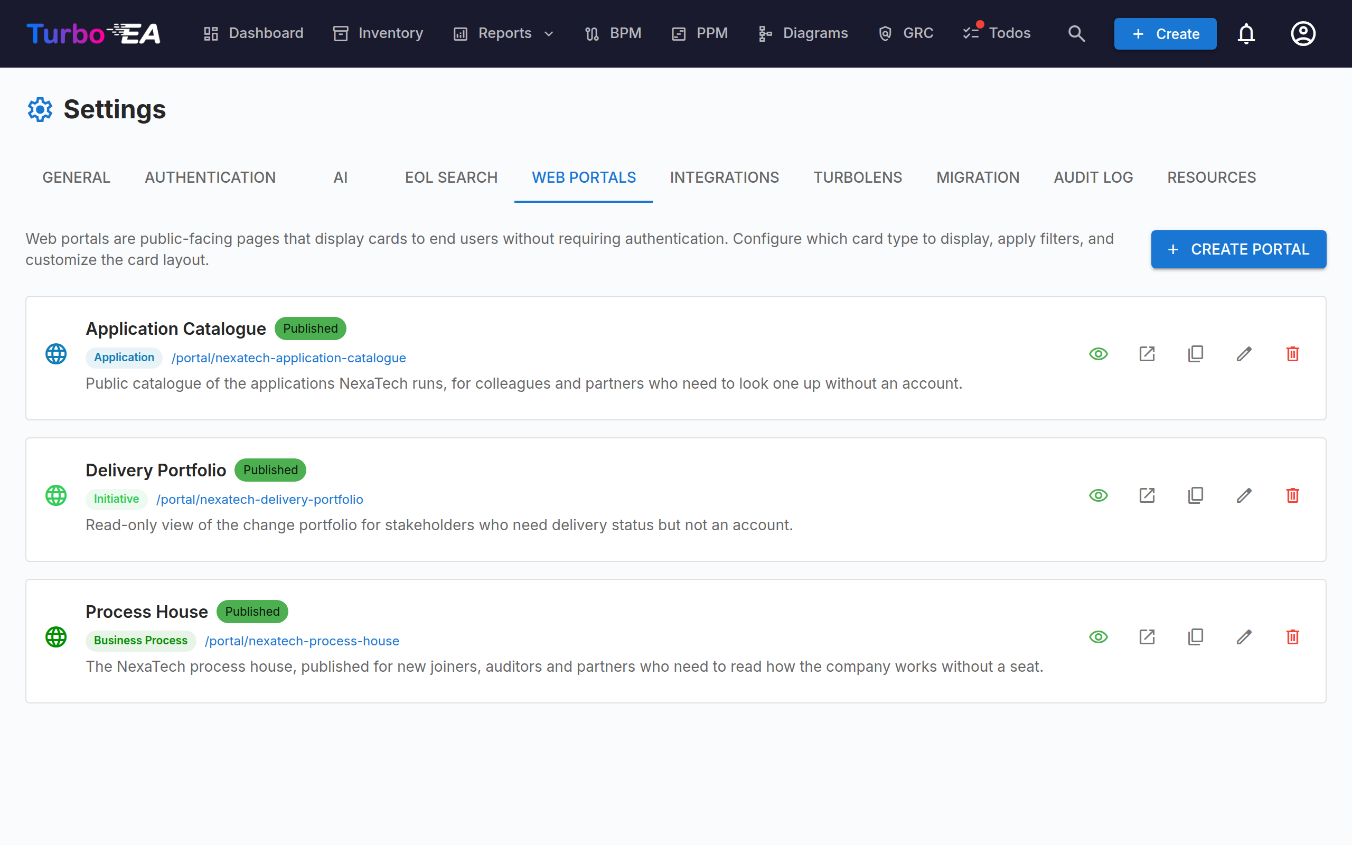
Task: Open the Turbo EA logo home link
Action: pyautogui.click(x=93, y=33)
